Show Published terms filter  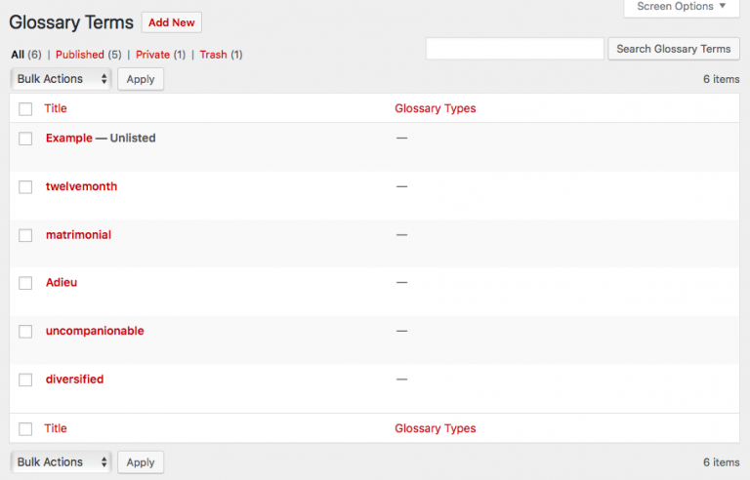tap(80, 55)
